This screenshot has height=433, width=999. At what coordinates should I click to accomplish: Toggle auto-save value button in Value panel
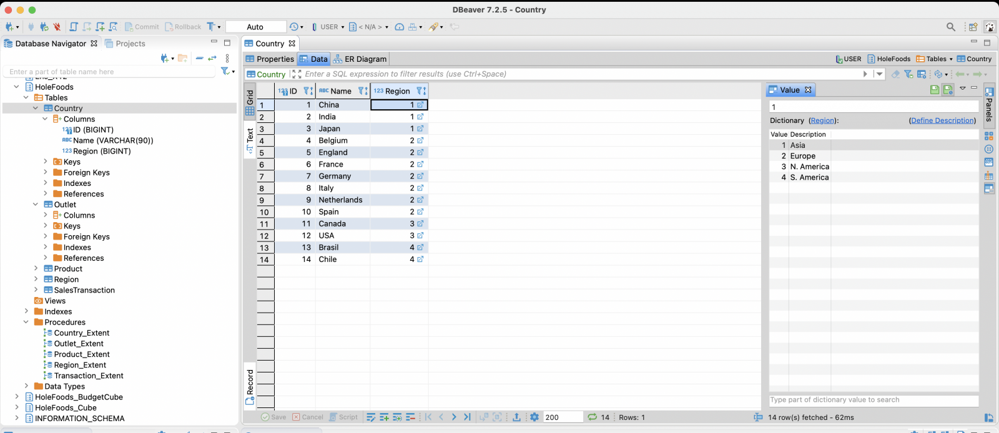948,90
